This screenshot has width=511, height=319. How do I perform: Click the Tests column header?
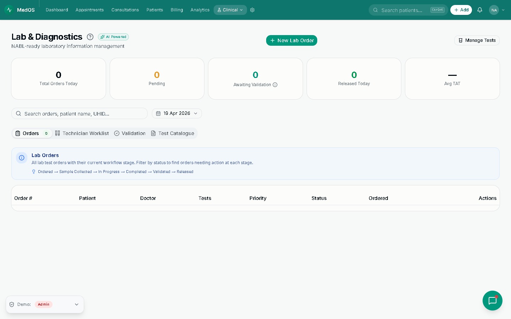(205, 198)
